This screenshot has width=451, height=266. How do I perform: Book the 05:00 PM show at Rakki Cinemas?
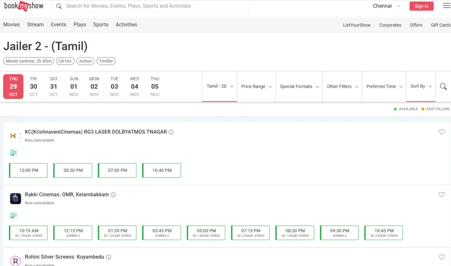206,233
